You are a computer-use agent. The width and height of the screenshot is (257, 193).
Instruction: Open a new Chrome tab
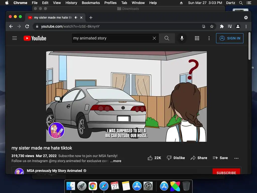(91, 18)
